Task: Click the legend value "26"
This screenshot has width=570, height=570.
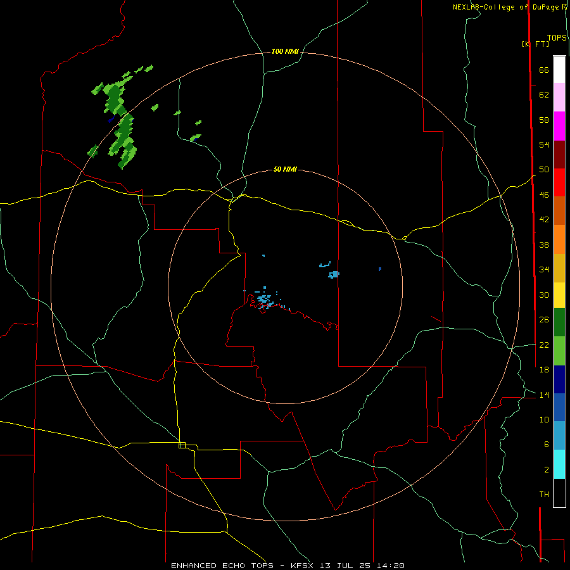Action: pyautogui.click(x=544, y=320)
